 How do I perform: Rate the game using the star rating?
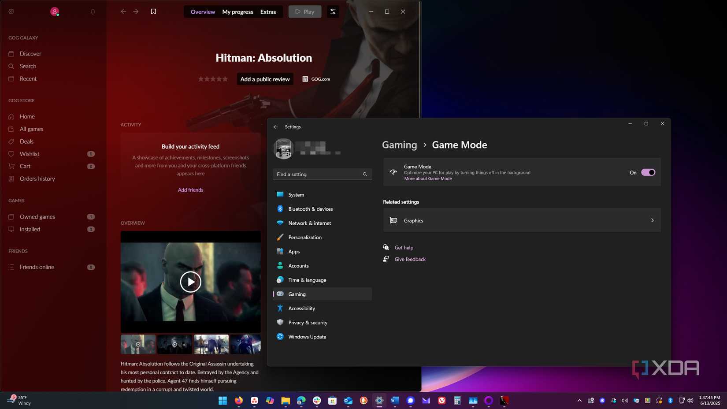click(x=213, y=79)
